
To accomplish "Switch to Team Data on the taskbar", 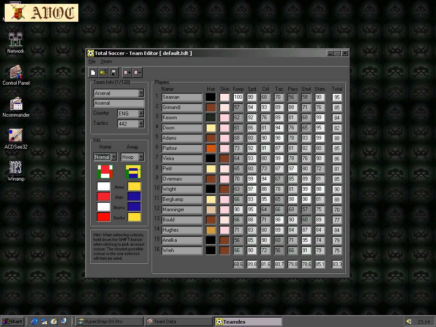I will [x=178, y=321].
